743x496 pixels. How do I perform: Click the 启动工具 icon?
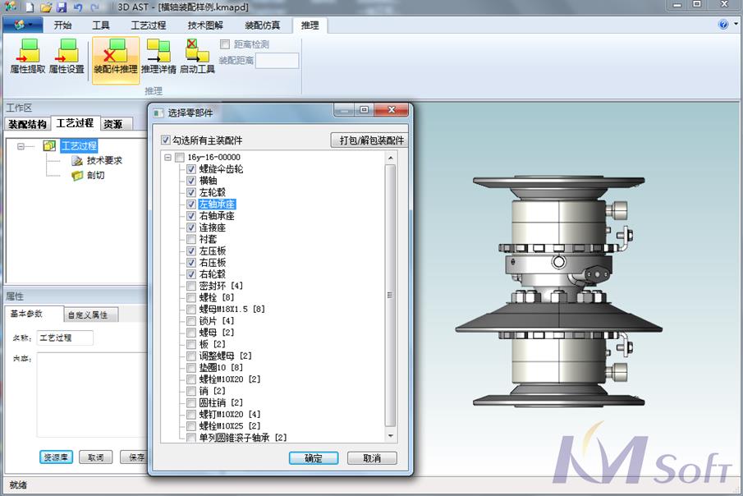197,56
